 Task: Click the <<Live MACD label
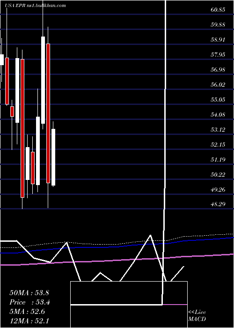click(x=197, y=316)
